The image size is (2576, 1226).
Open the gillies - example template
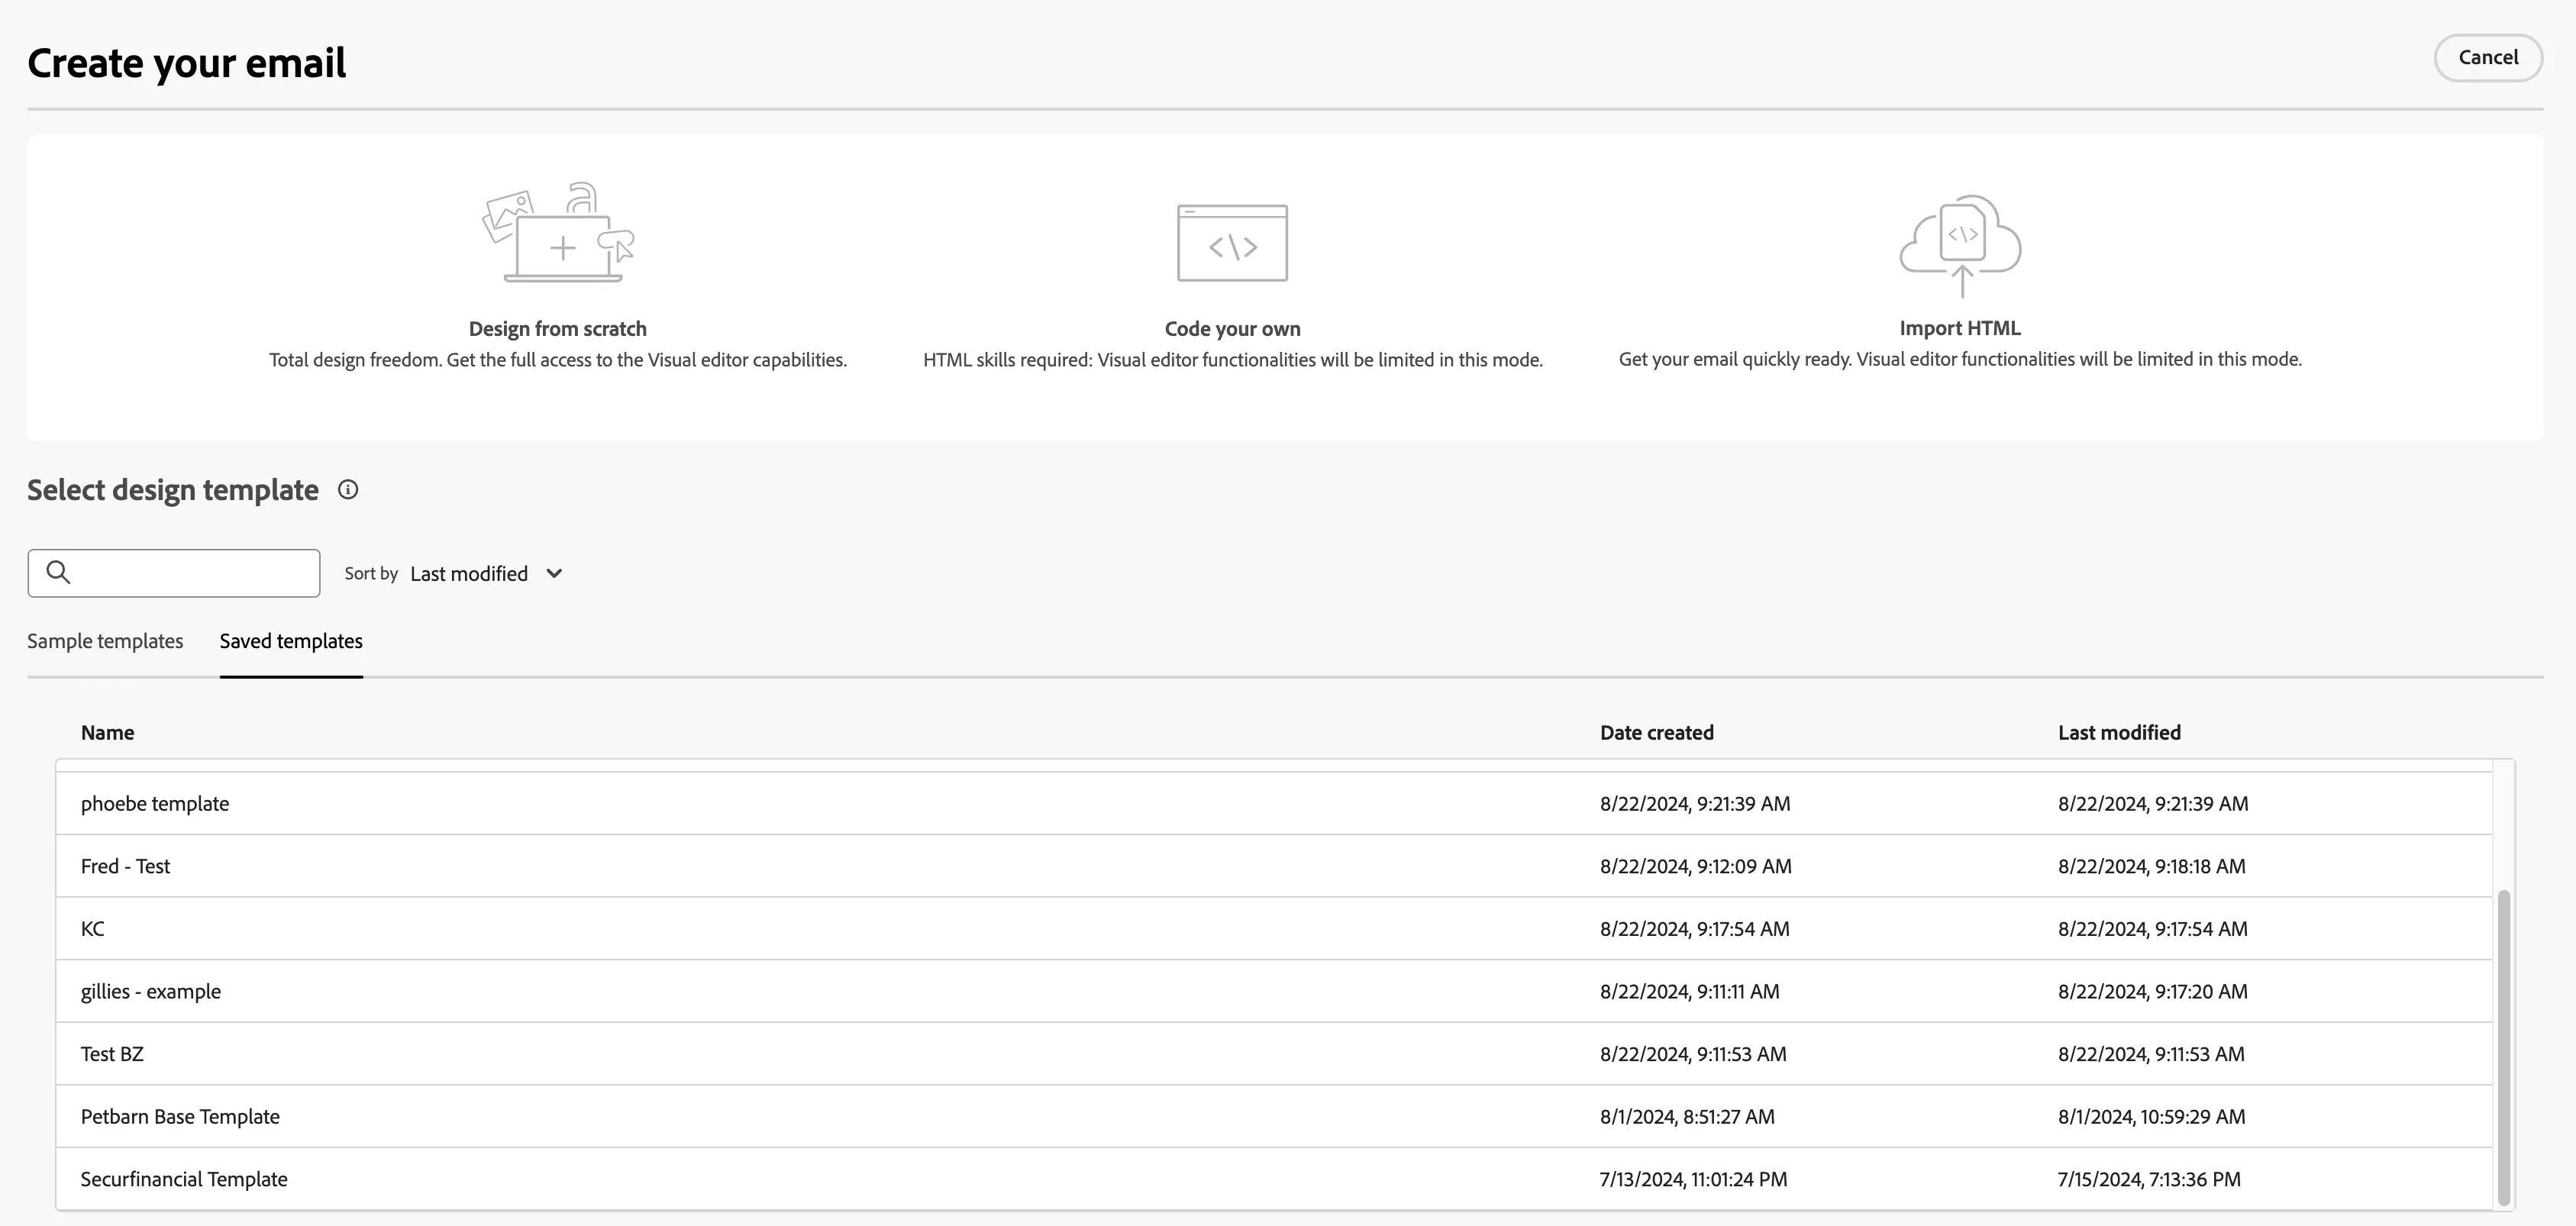coord(1274,992)
